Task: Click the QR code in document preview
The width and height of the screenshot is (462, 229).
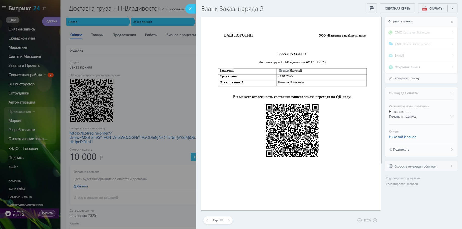Action: [292, 130]
